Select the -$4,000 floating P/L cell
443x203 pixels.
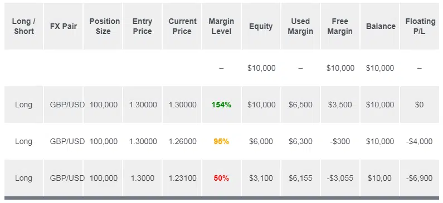tap(420, 141)
